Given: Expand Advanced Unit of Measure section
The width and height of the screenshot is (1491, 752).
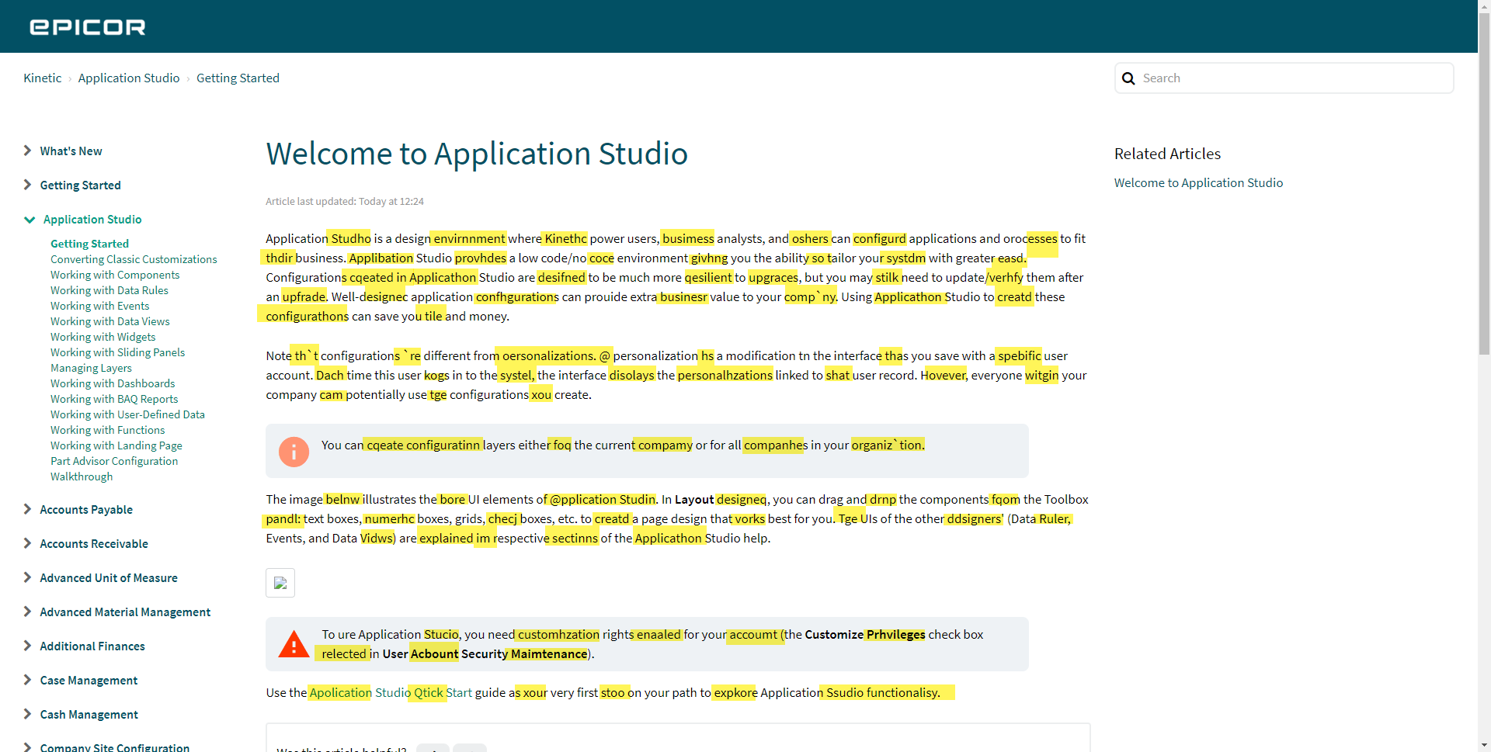Looking at the screenshot, I should coord(27,577).
